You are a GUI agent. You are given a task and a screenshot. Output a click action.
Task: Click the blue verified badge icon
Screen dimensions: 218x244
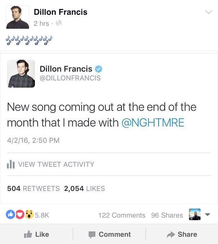pos(99,69)
